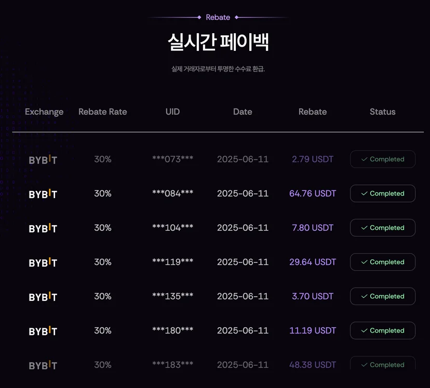Click the subtitle 실제 거래자로부터 투명한 수수료 환급

pos(218,68)
